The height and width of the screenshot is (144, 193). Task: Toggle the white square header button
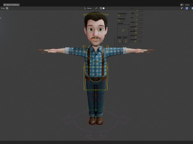[103, 8]
